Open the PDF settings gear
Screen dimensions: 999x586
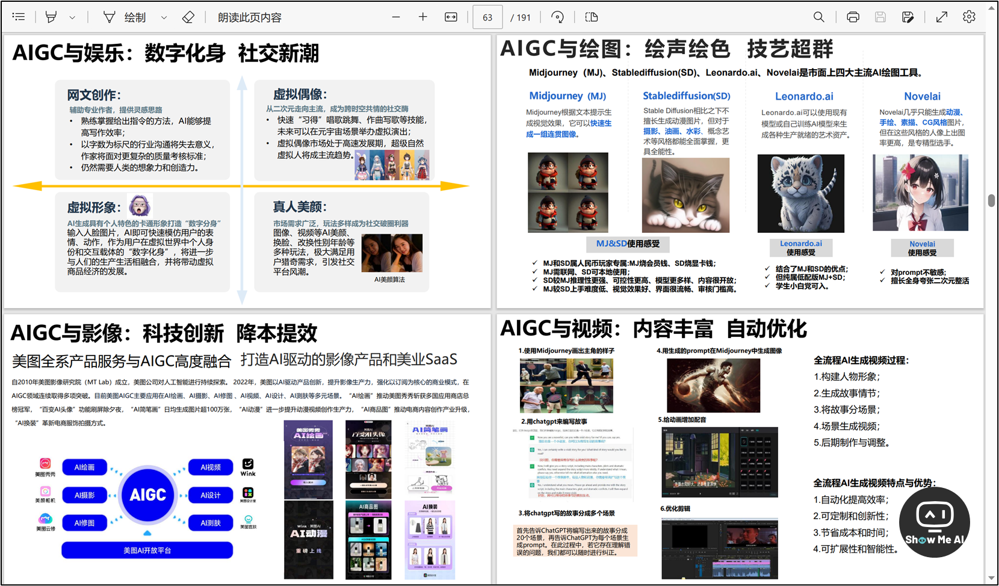pyautogui.click(x=969, y=17)
